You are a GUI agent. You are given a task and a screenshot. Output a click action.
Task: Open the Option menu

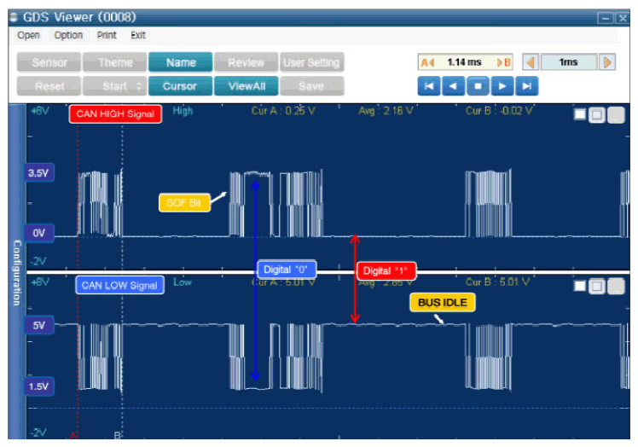click(x=68, y=36)
